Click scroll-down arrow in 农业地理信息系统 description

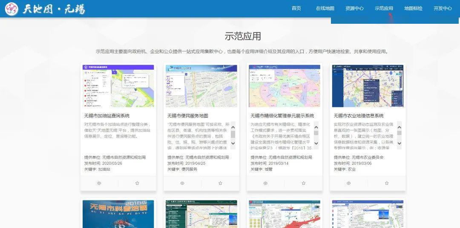point(399,143)
